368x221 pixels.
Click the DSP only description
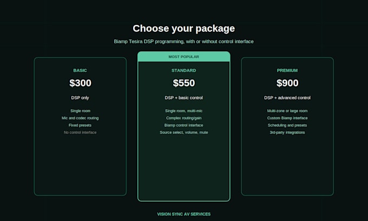pyautogui.click(x=80, y=98)
